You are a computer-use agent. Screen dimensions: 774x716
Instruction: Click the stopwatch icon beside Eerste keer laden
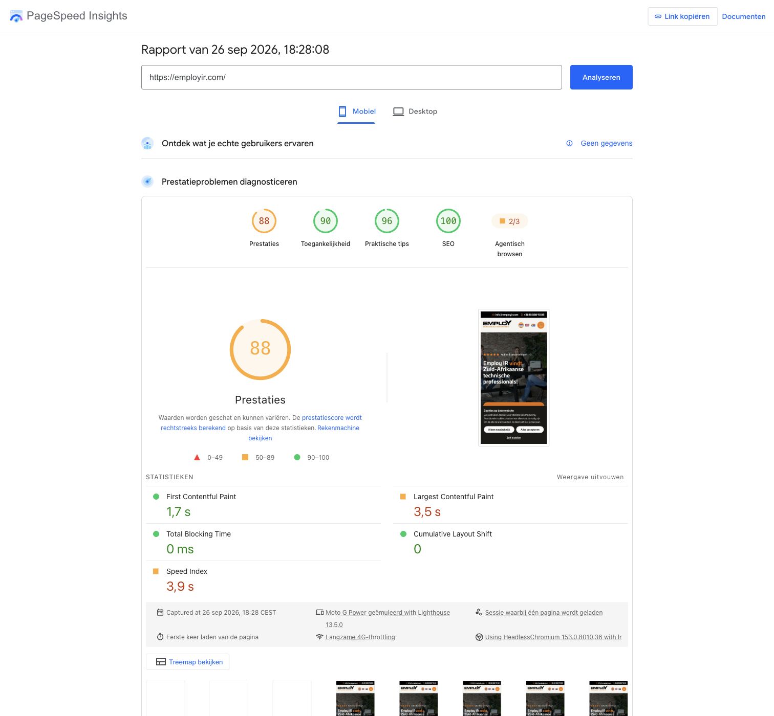pyautogui.click(x=160, y=637)
